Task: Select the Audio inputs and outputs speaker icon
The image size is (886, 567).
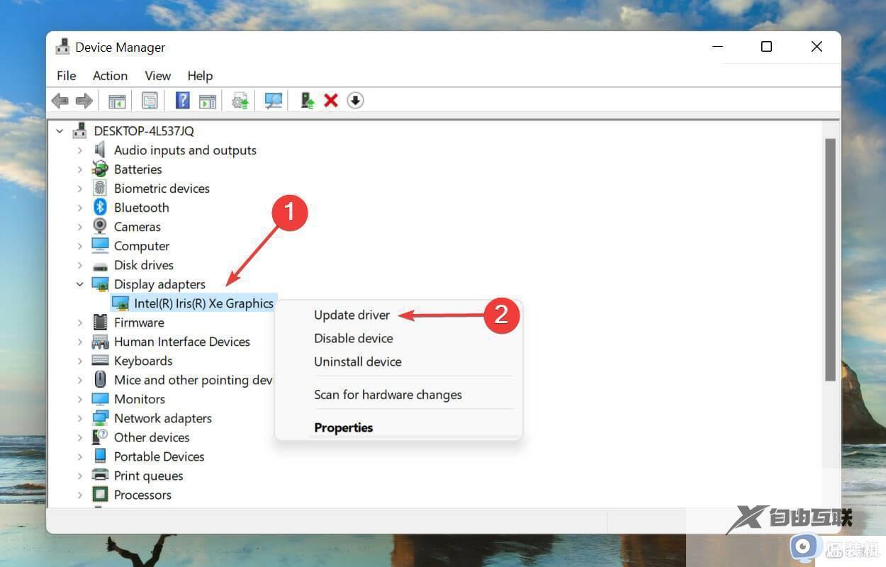Action: coord(100,150)
